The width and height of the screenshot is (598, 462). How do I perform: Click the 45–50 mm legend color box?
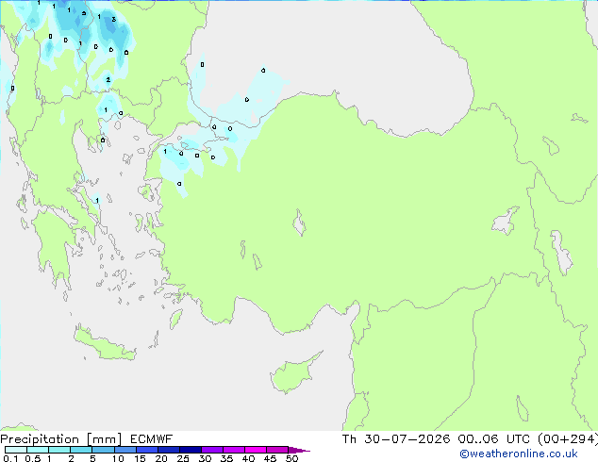point(277,450)
